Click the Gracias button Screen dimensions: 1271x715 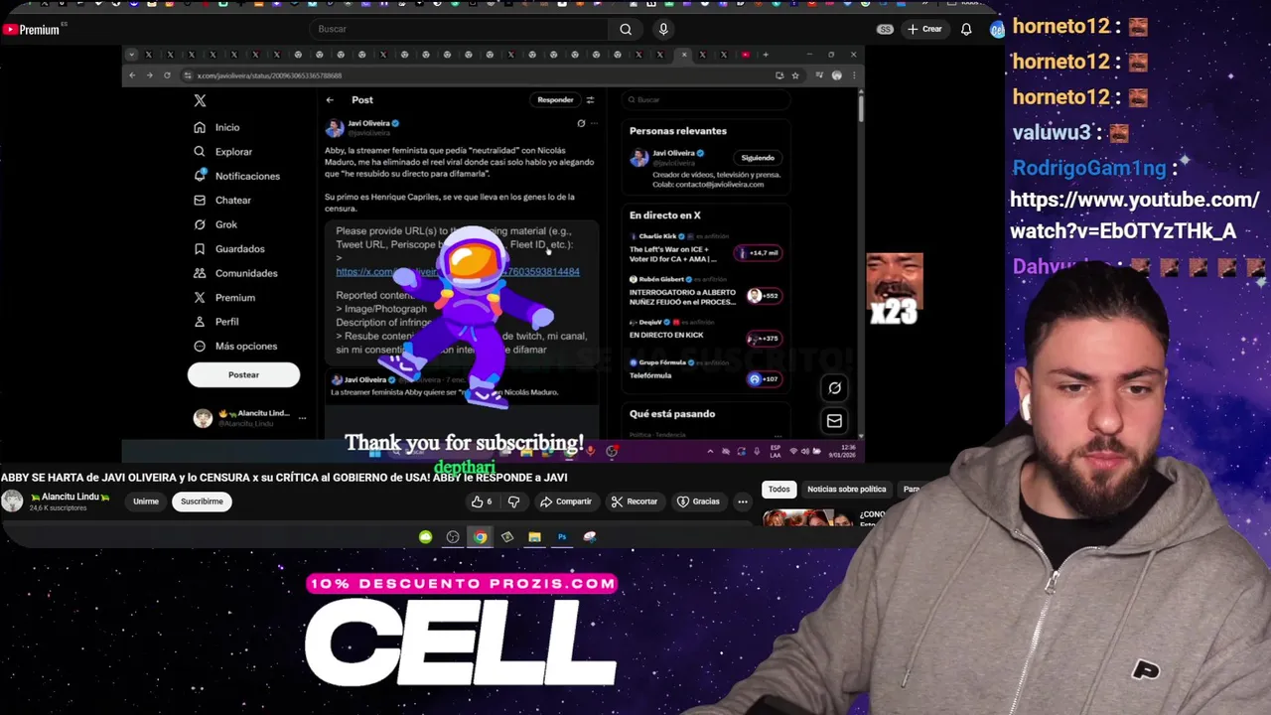coord(698,501)
